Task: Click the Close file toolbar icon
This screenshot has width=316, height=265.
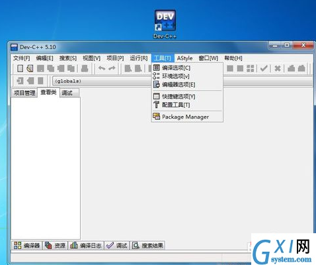Action: pyautogui.click(x=61, y=68)
